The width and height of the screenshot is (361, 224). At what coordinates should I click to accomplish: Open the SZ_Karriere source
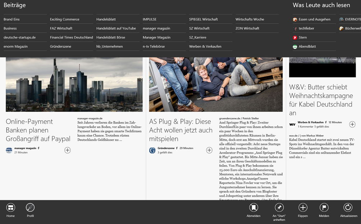click(197, 37)
